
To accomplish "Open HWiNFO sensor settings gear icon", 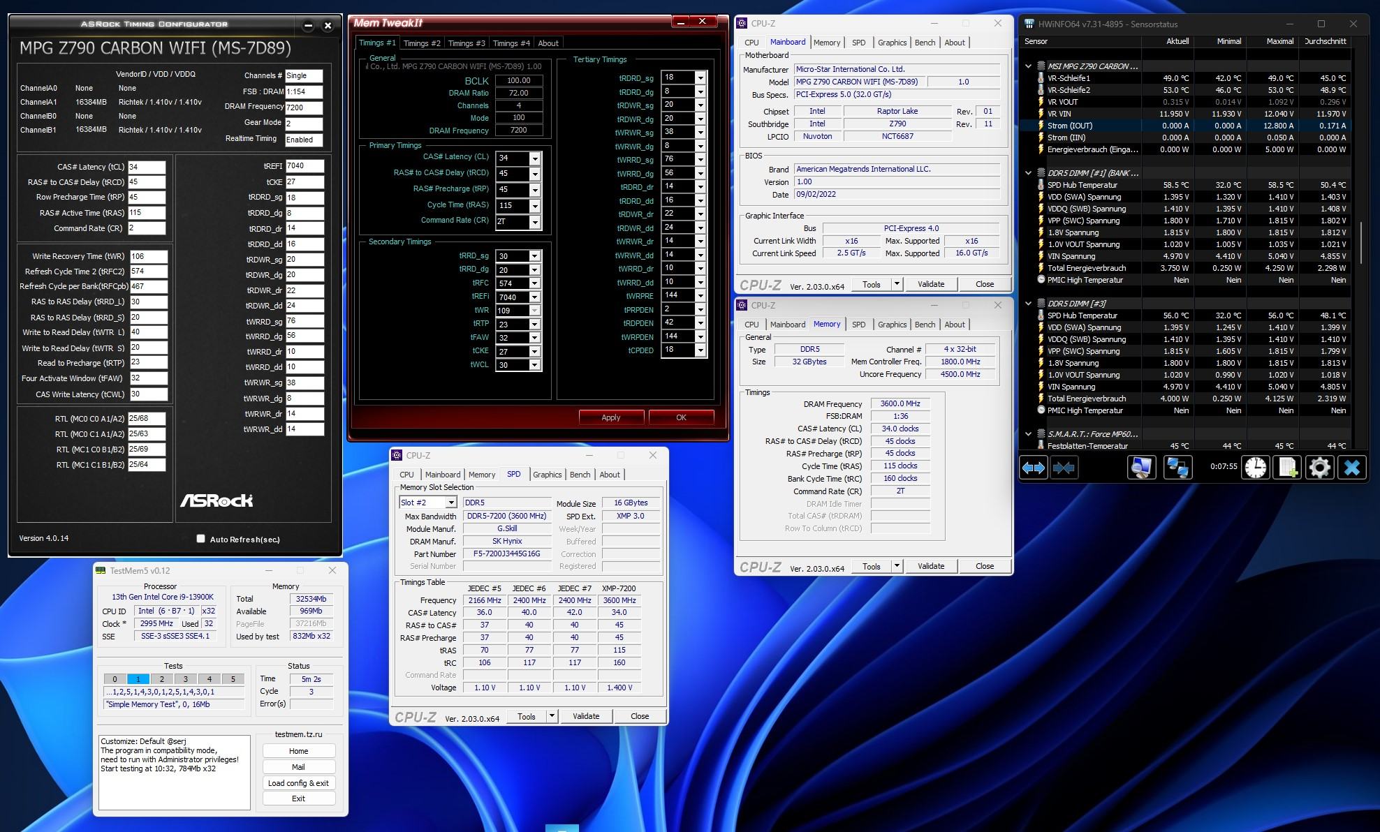I will point(1319,468).
